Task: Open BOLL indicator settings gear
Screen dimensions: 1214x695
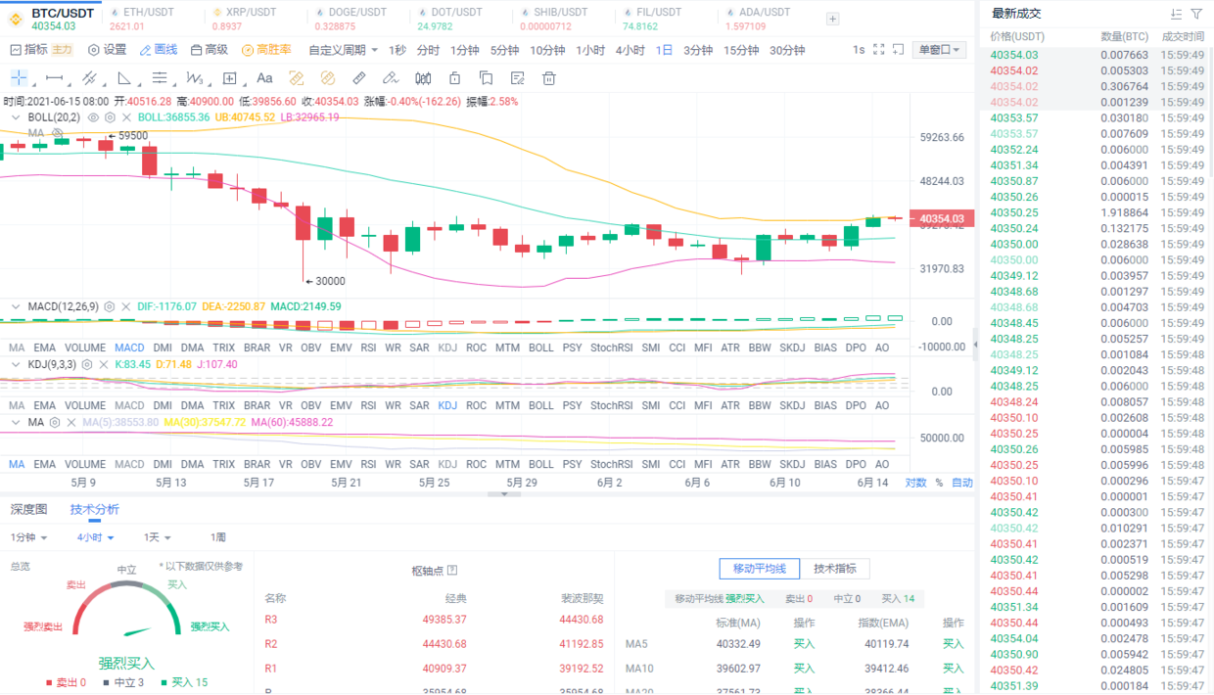Action: [x=110, y=117]
